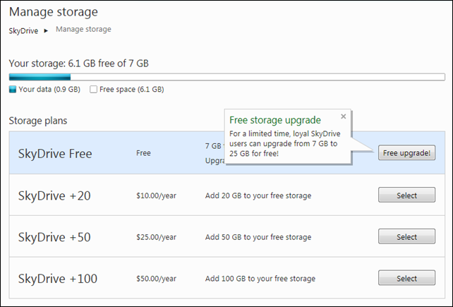Click the SkyDrive Free plan name
The width and height of the screenshot is (453, 307).
point(55,152)
